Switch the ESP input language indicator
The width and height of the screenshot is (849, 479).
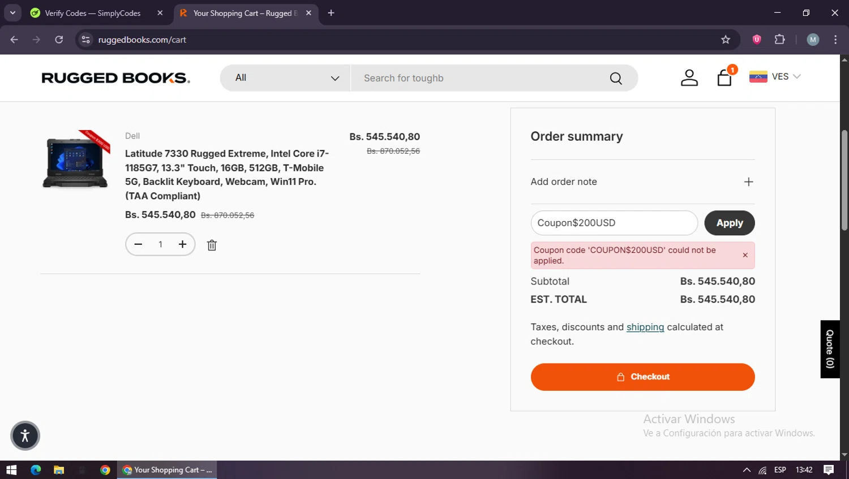pyautogui.click(x=780, y=470)
